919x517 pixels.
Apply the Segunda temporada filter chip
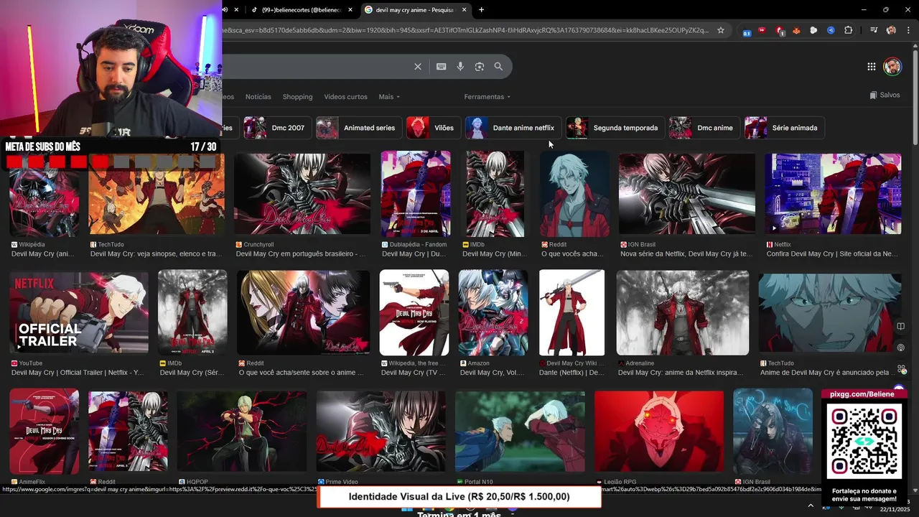(615, 128)
